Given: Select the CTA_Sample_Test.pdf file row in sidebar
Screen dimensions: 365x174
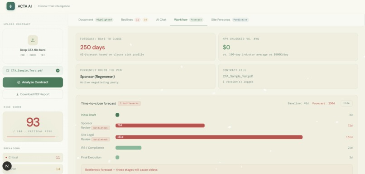Looking at the screenshot, I should point(33,71).
